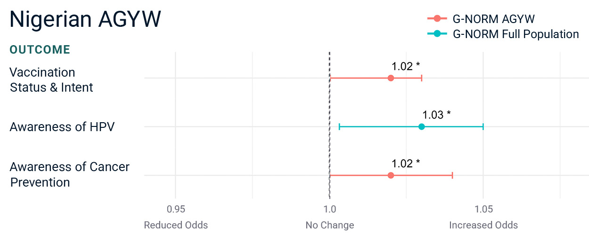
Task: Click the Awareness of Cancer Prevention data point
Action: (x=391, y=175)
